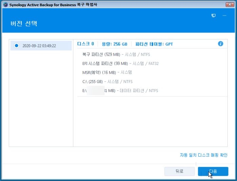Select the C:\ (255 GB) partition row

click(x=107, y=82)
